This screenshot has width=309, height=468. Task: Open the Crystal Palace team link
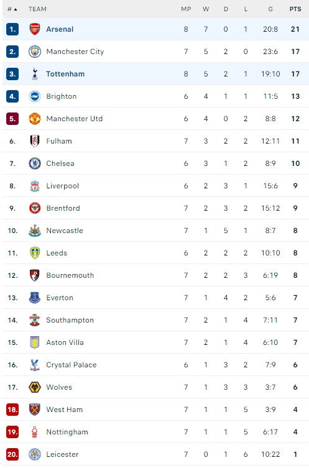coord(71,365)
